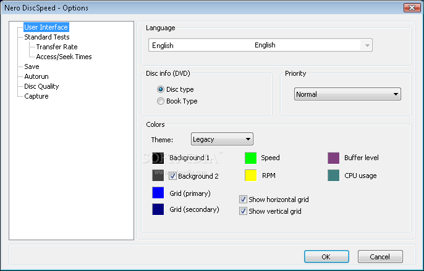Open Disc Quality options page
Screen dimensions: 424x271
click(x=41, y=86)
